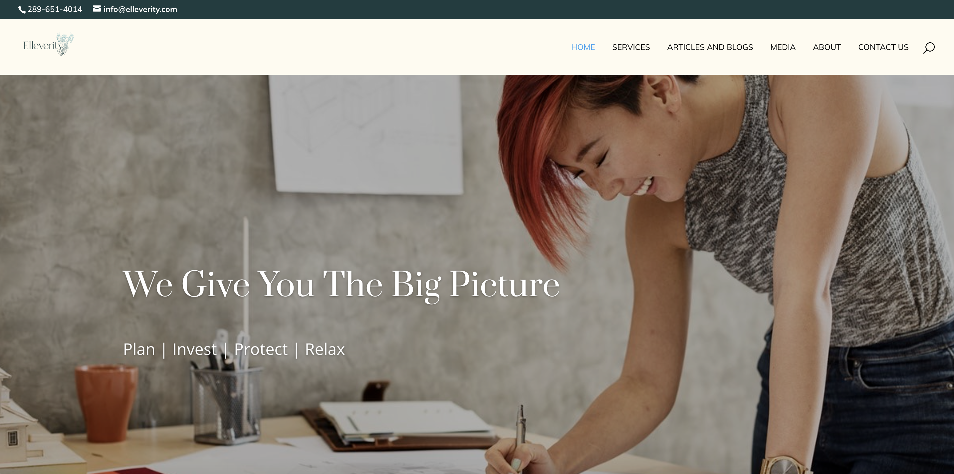Viewport: 954px width, 474px height.
Task: Click the phoenix emblem in the logo
Action: tap(65, 44)
